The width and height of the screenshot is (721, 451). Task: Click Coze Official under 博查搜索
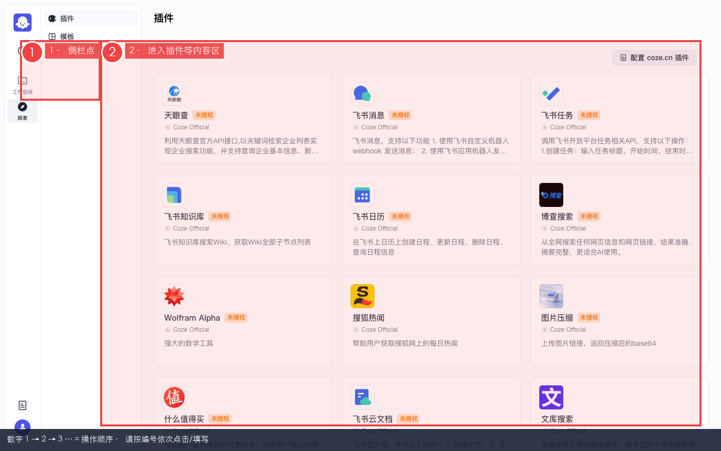click(568, 229)
